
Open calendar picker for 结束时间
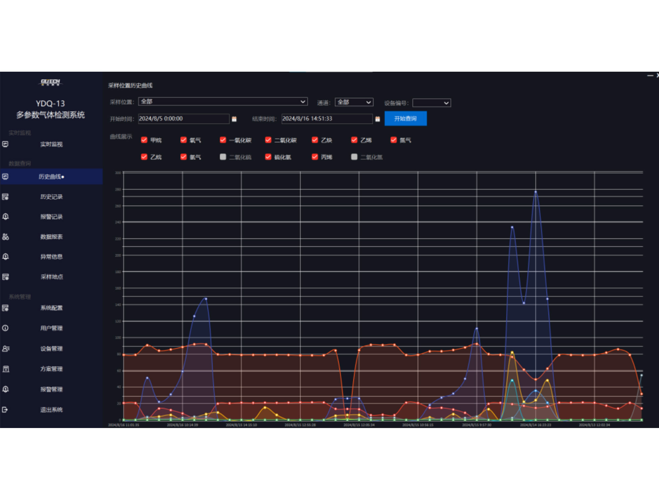(378, 119)
